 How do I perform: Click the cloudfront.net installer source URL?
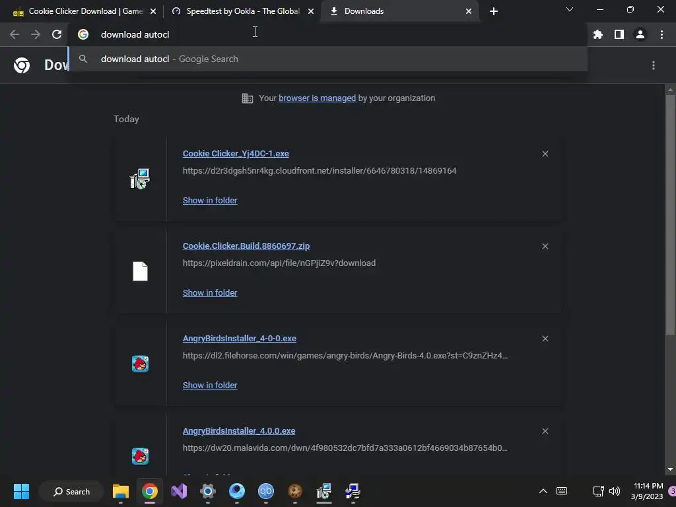[x=320, y=171]
